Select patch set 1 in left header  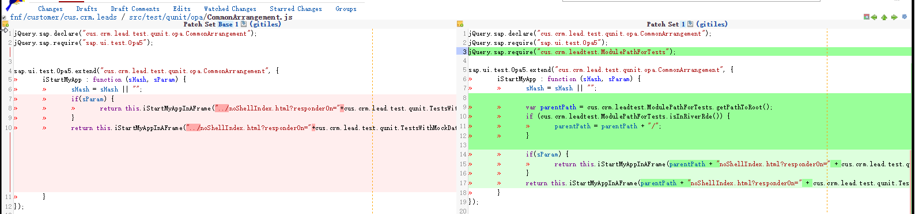tap(236, 24)
